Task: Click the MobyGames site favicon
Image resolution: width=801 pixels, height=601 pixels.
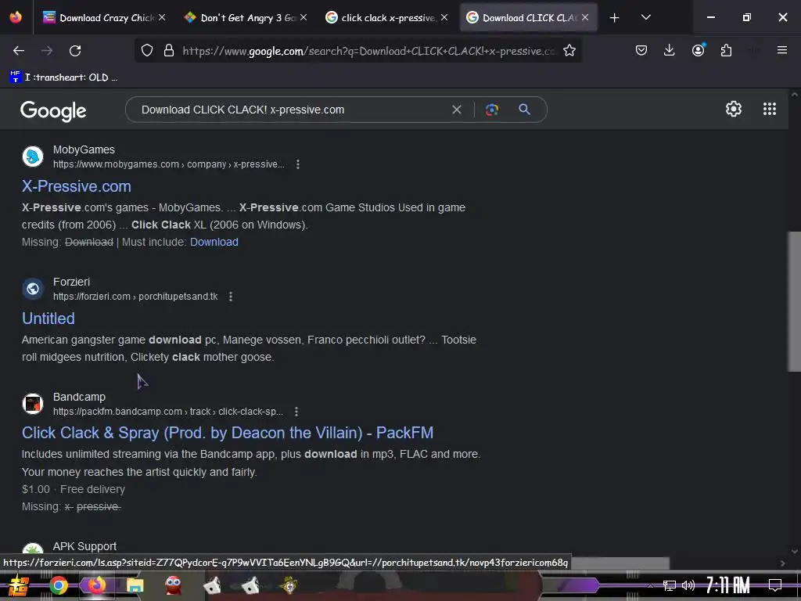Action: [x=33, y=157]
